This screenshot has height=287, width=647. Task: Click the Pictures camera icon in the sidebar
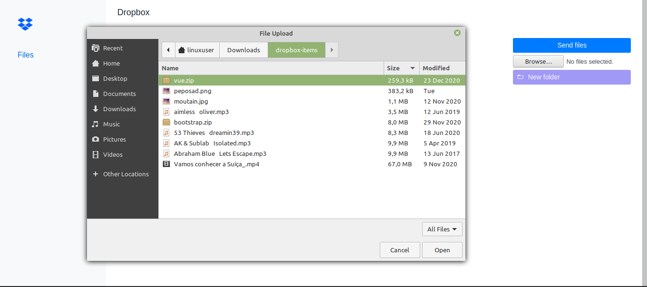point(96,139)
